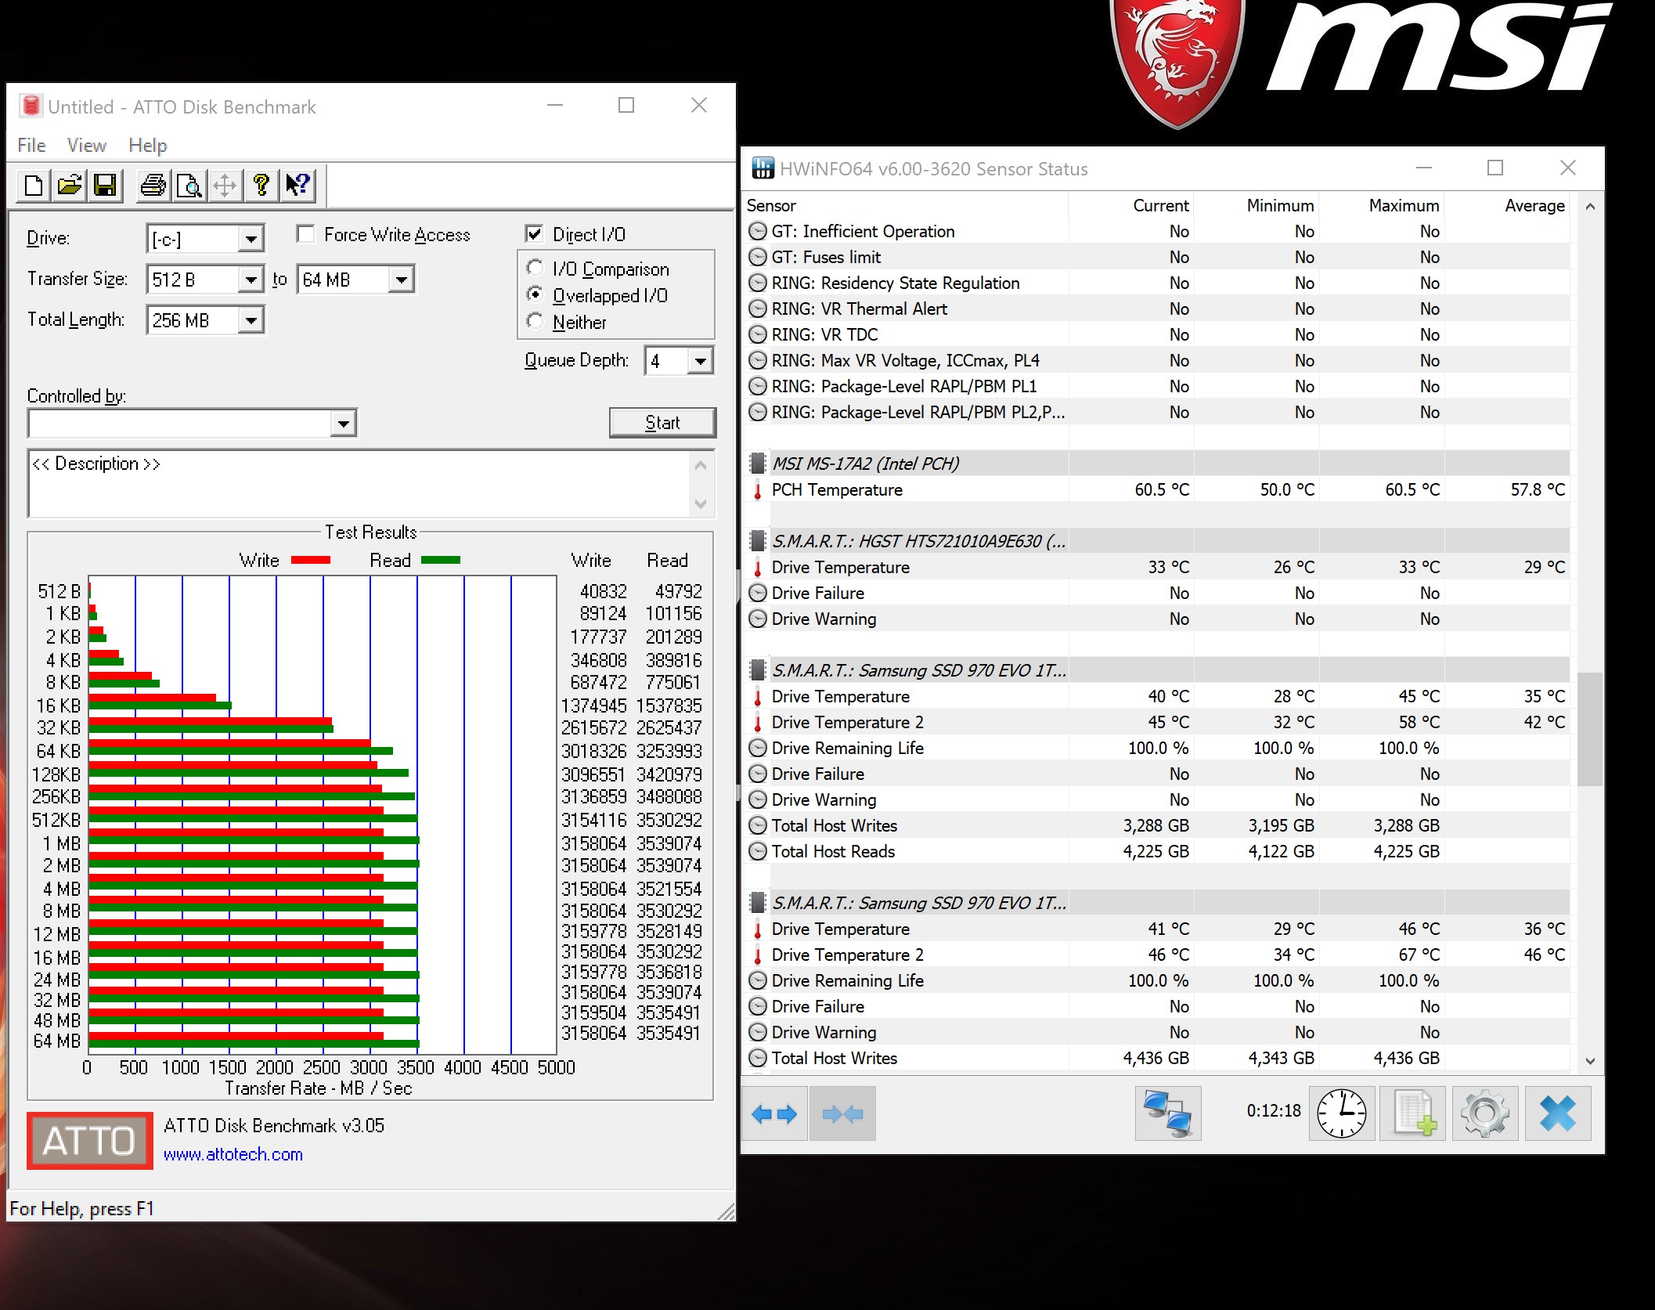1655x1310 pixels.
Task: Click the move arrows icon in ATTO toolbar
Action: click(x=225, y=186)
